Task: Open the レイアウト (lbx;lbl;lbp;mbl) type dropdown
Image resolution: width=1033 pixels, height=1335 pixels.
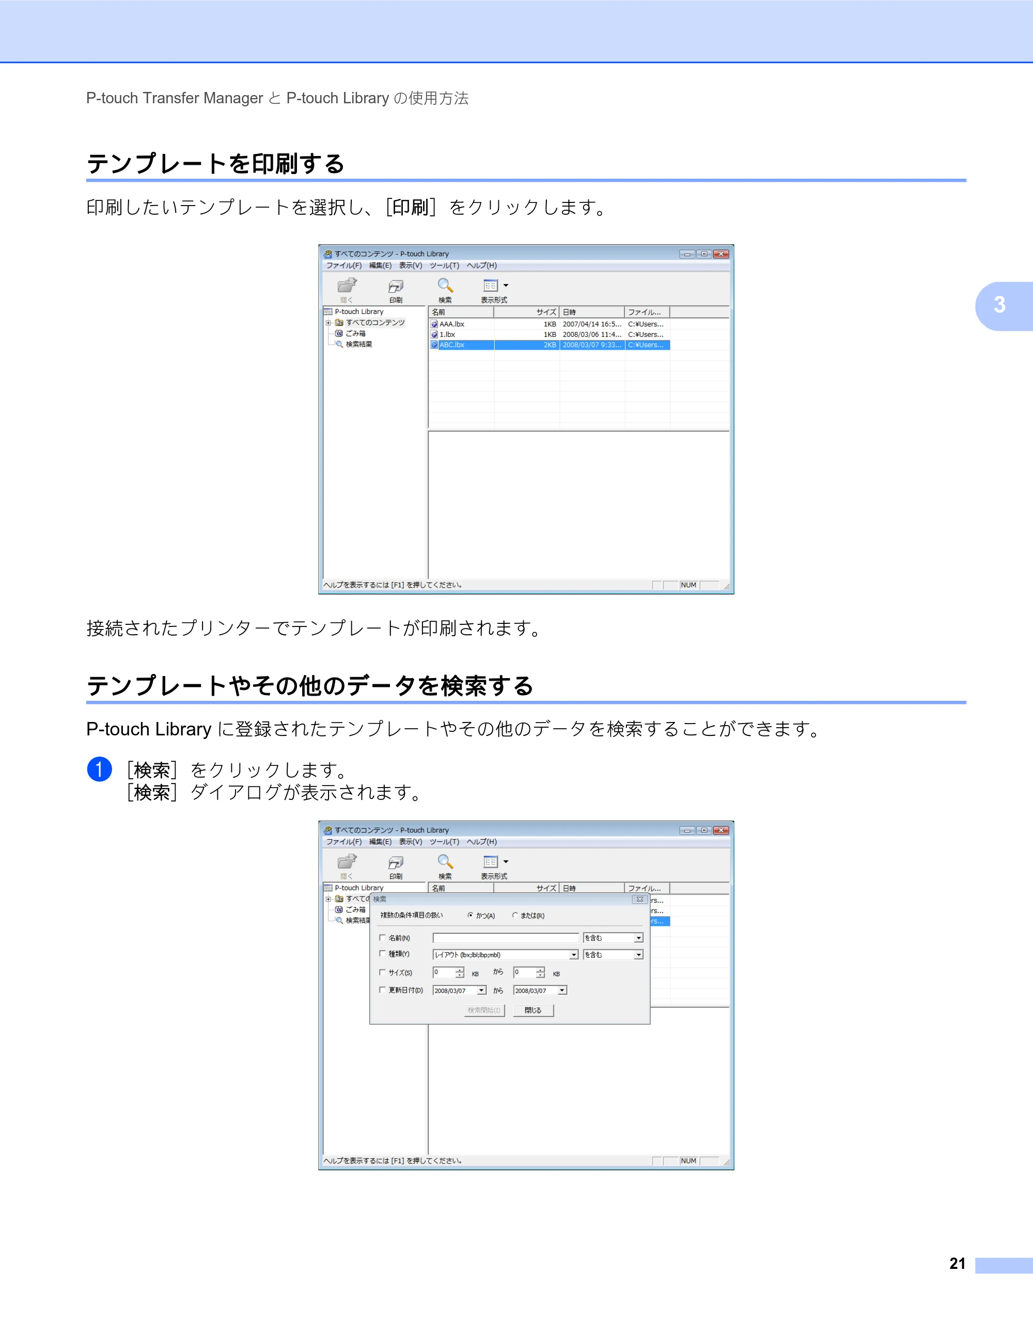Action: pos(573,955)
